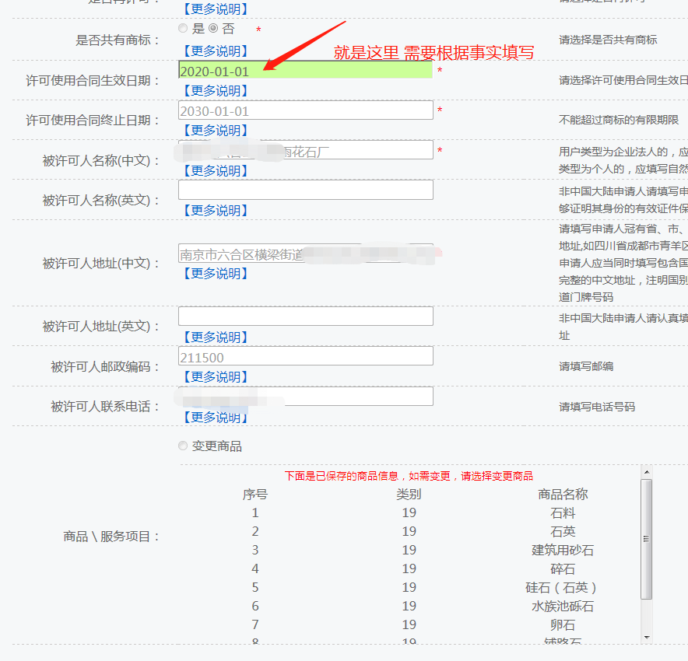688x661 pixels.
Task: Click serial number 1 in the goods table
Action: click(255, 512)
